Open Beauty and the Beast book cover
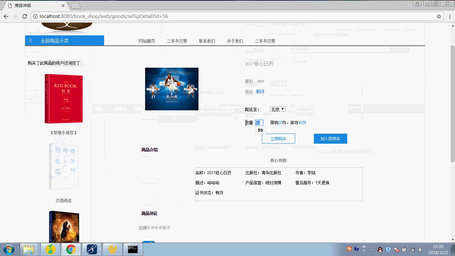Viewport: 455px width, 256px height. 64,227
